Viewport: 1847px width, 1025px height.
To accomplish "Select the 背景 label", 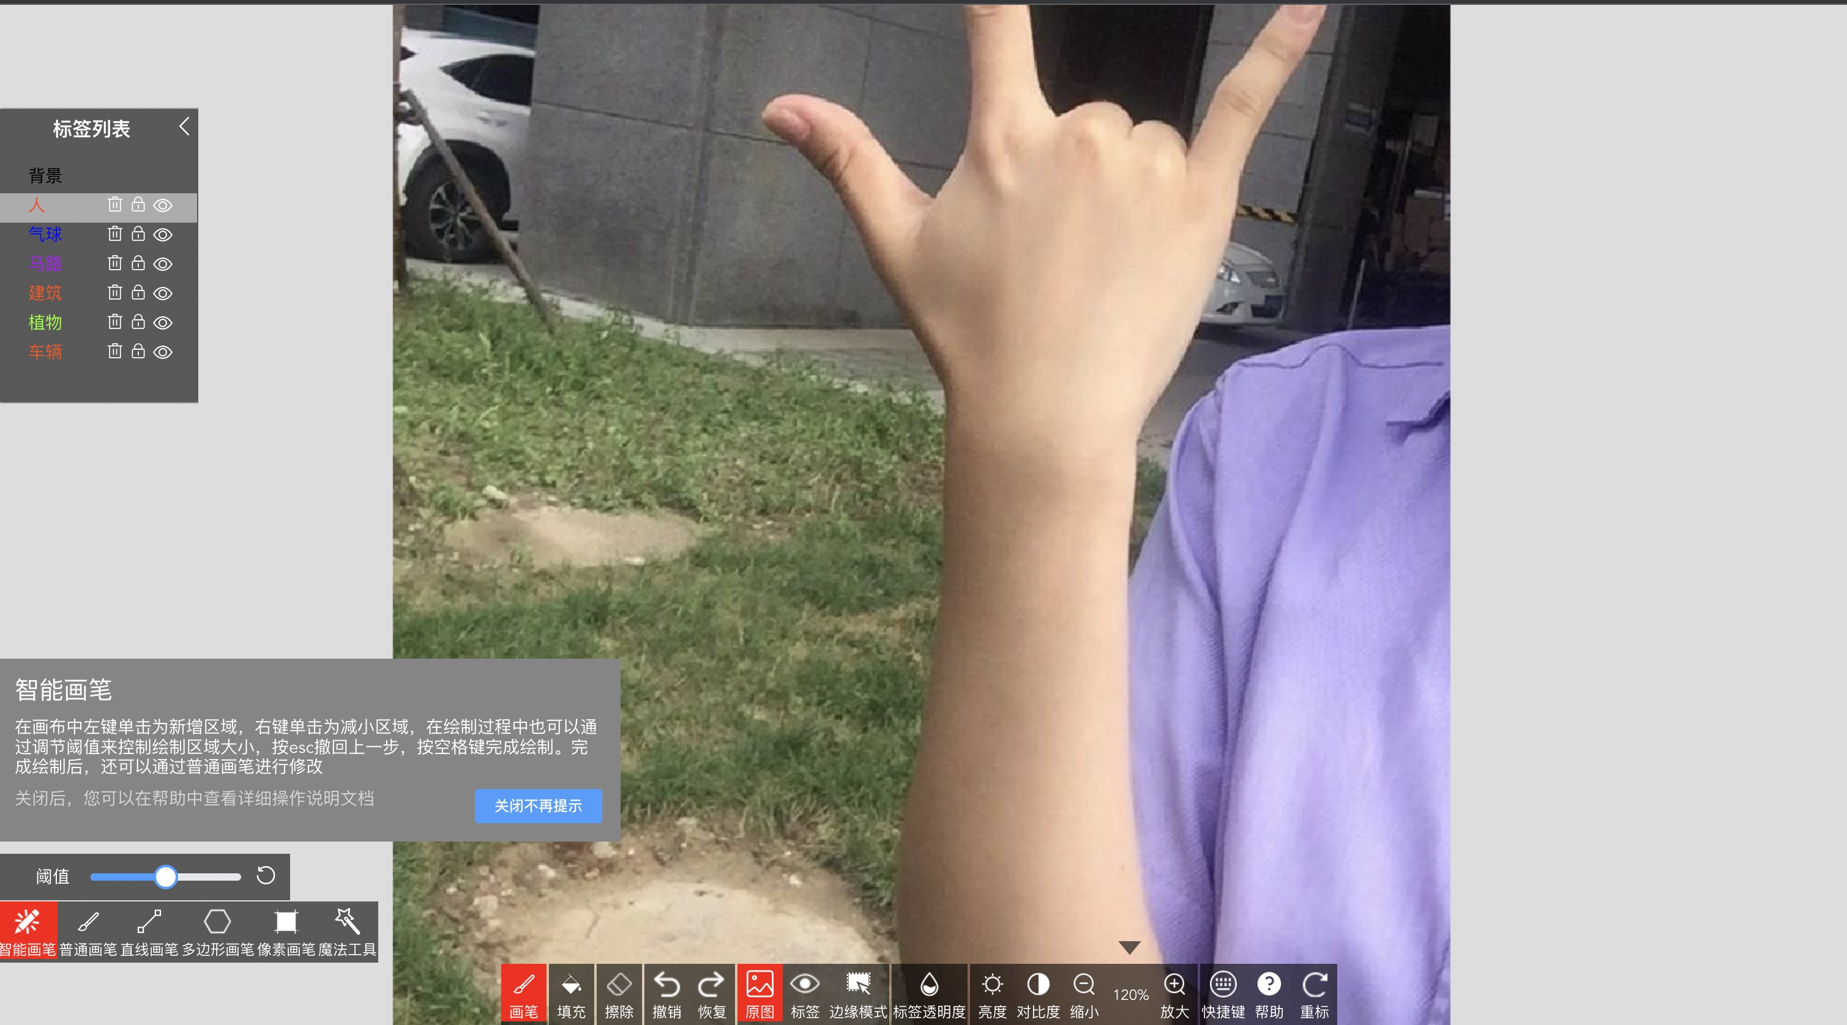I will (x=45, y=176).
